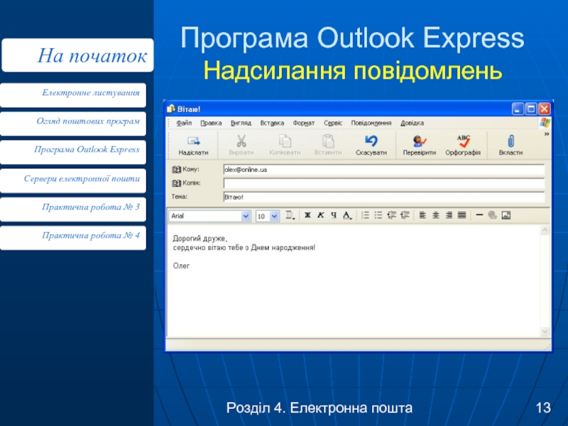568x426 pixels.
Task: Open the Повідомлення menu
Action: [371, 123]
